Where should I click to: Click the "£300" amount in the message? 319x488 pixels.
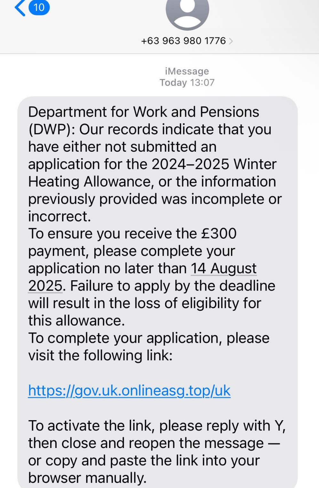click(219, 234)
